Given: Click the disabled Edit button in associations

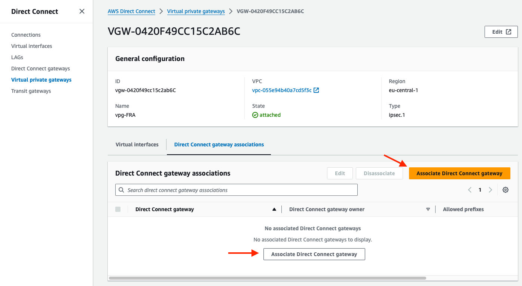Looking at the screenshot, I should pos(340,173).
